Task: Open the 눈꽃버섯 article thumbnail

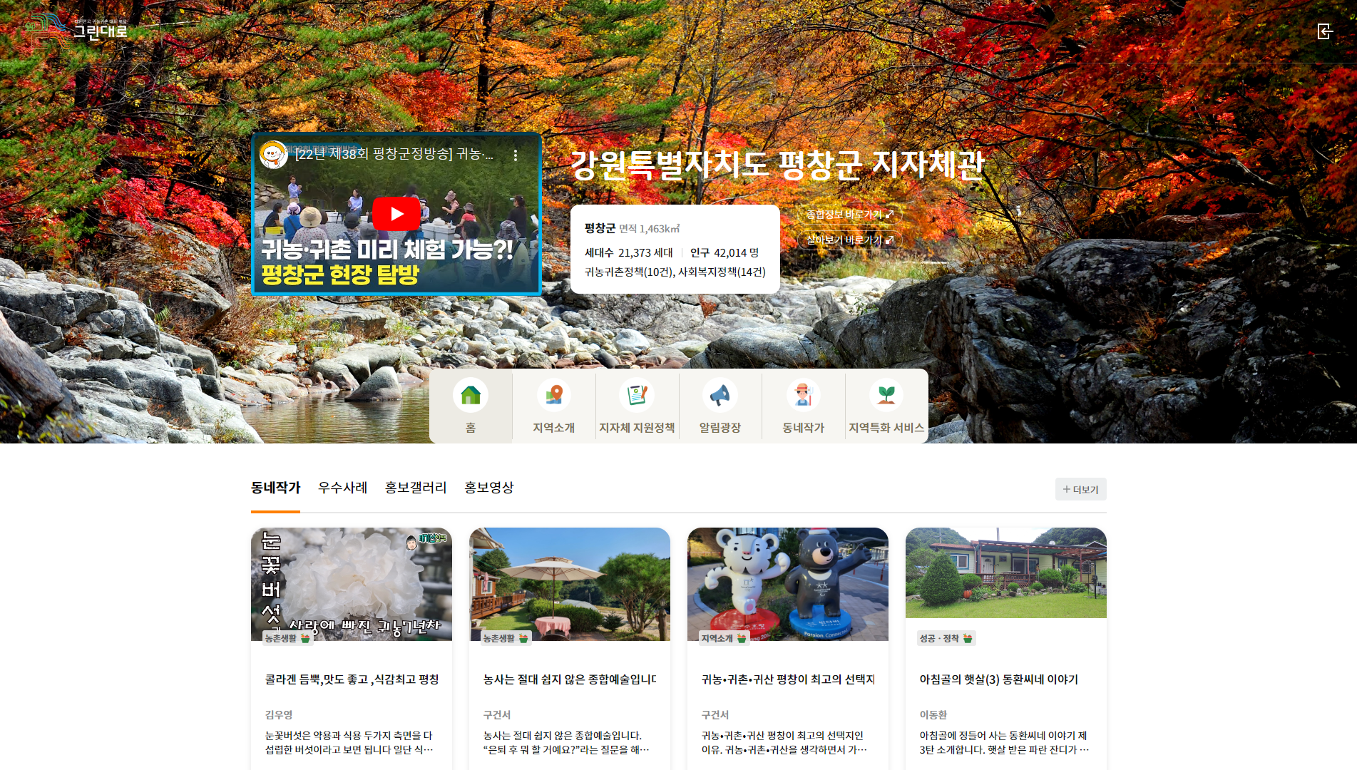Action: click(x=351, y=584)
